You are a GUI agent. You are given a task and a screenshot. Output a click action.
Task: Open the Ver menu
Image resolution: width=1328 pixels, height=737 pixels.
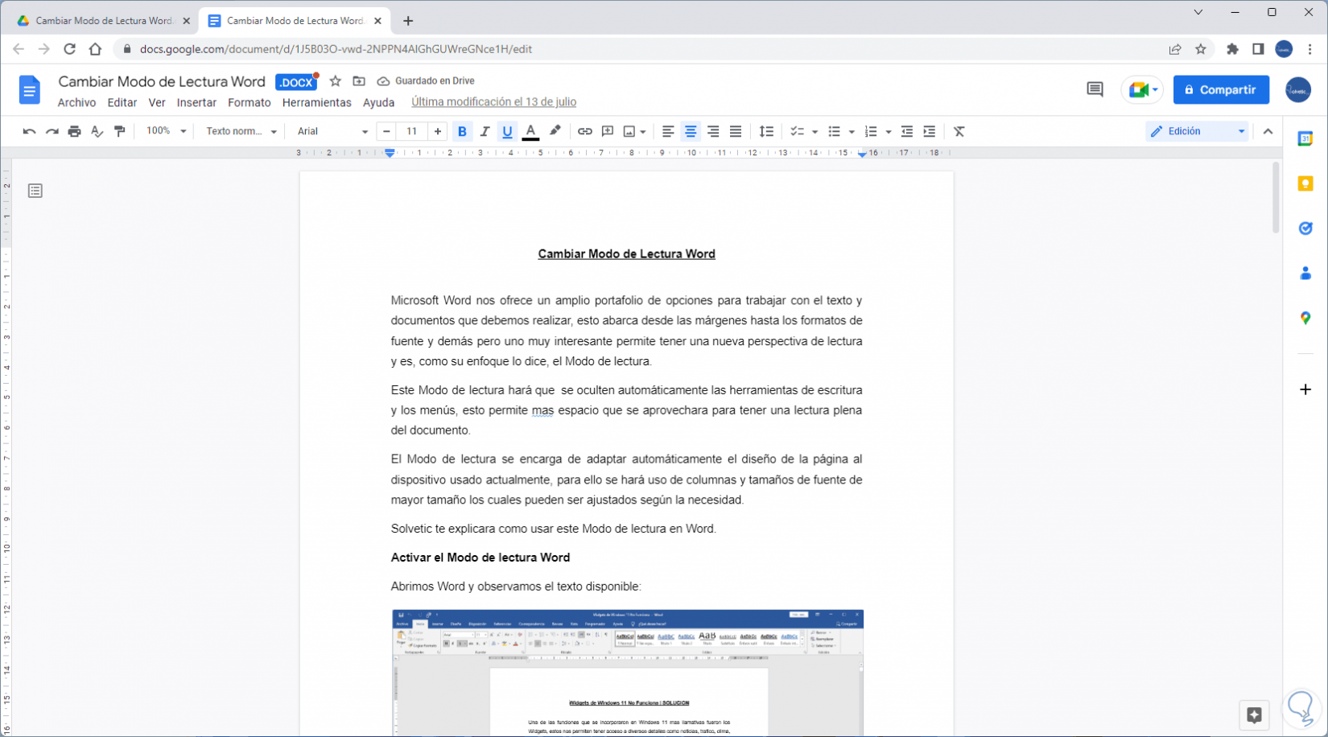pyautogui.click(x=157, y=103)
